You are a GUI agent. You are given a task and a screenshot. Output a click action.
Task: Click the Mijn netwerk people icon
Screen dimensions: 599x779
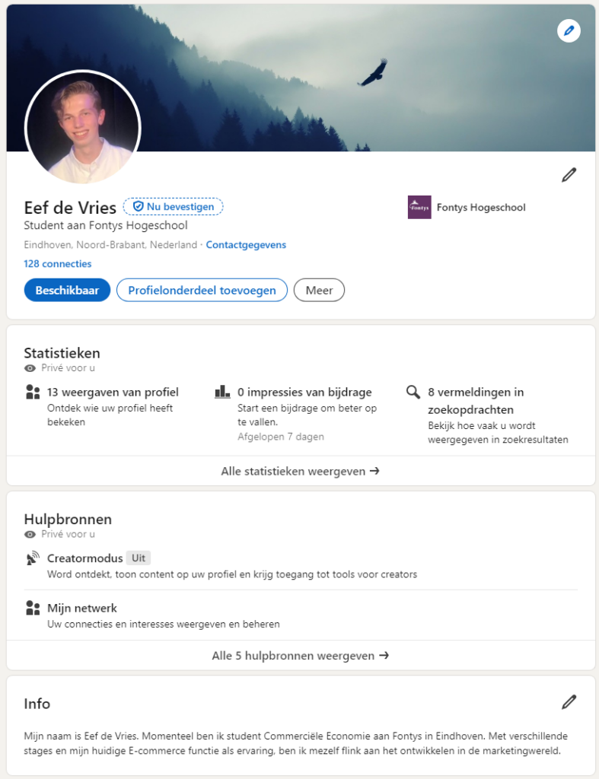(x=32, y=608)
